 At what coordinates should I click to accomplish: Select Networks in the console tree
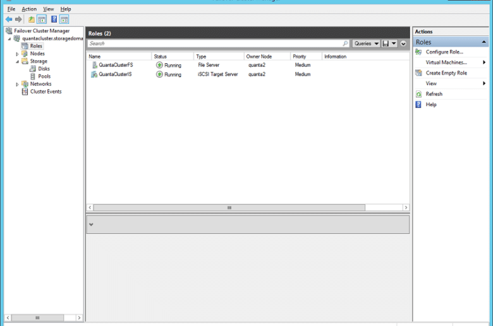coord(40,84)
